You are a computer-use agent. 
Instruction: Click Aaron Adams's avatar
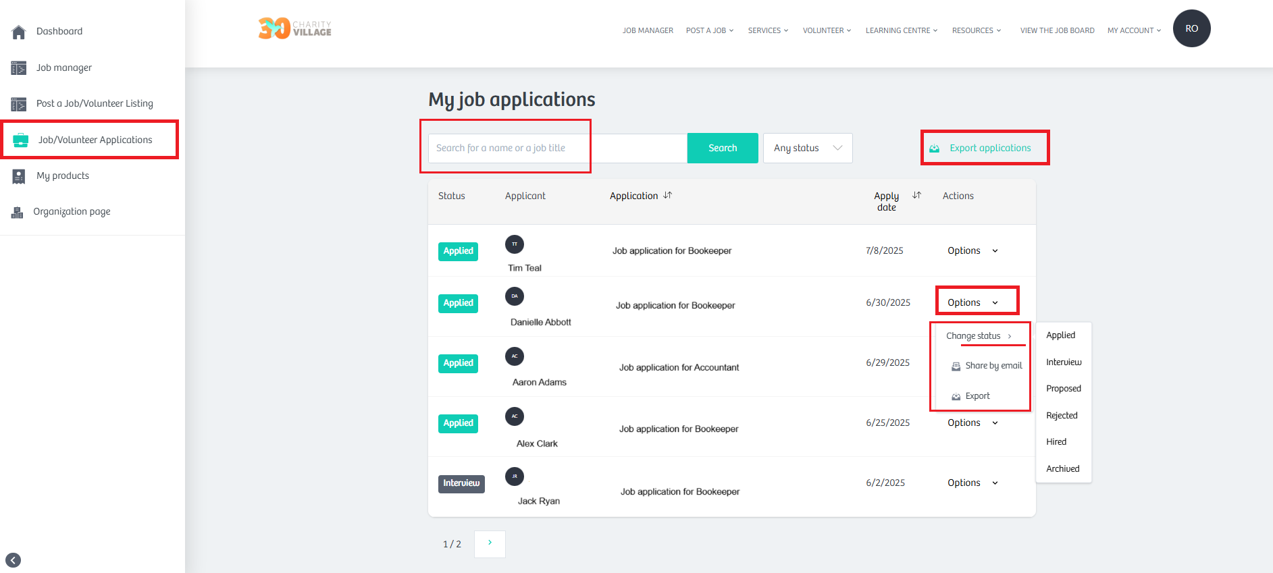click(x=515, y=356)
